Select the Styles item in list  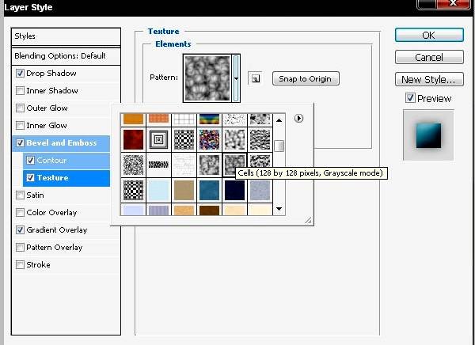(25, 36)
